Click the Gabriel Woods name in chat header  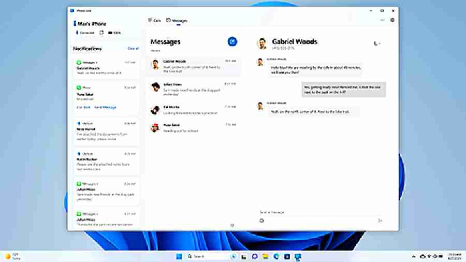[x=295, y=41]
